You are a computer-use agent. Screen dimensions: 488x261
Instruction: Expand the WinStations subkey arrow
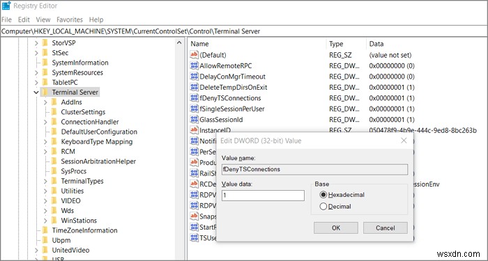click(x=45, y=221)
